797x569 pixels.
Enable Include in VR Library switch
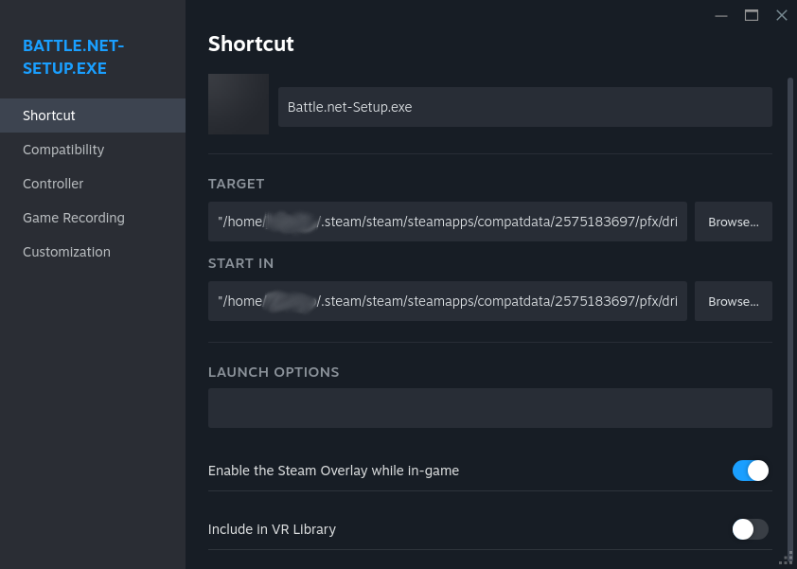pyautogui.click(x=750, y=529)
